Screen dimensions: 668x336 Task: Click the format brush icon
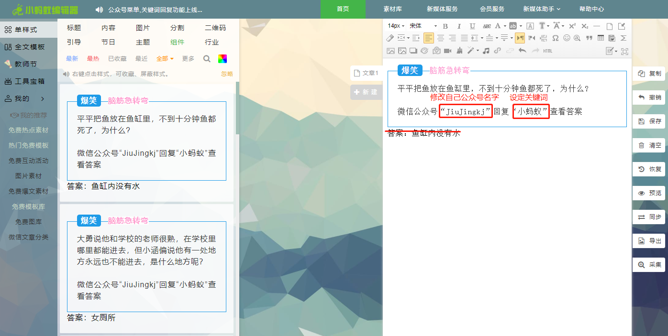pos(460,51)
